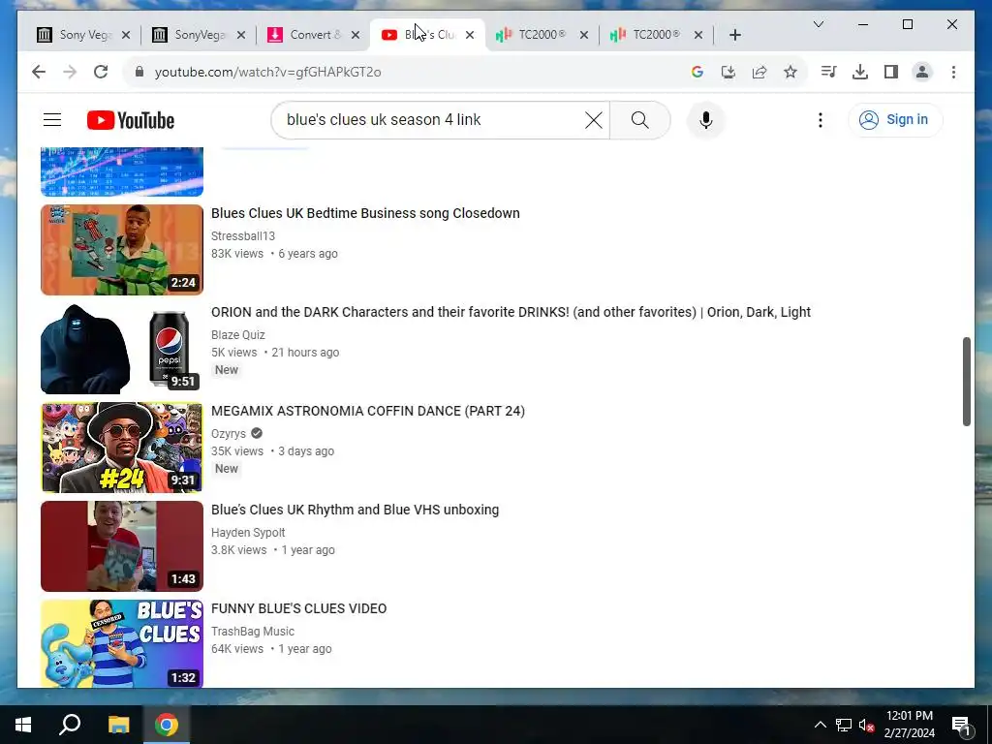Image resolution: width=992 pixels, height=744 pixels.
Task: Click the YouTube search input field
Action: [x=433, y=120]
